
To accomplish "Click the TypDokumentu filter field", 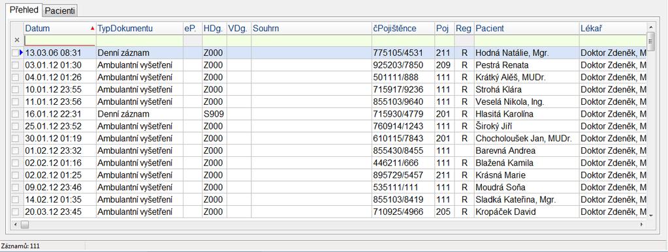I will tap(139, 40).
